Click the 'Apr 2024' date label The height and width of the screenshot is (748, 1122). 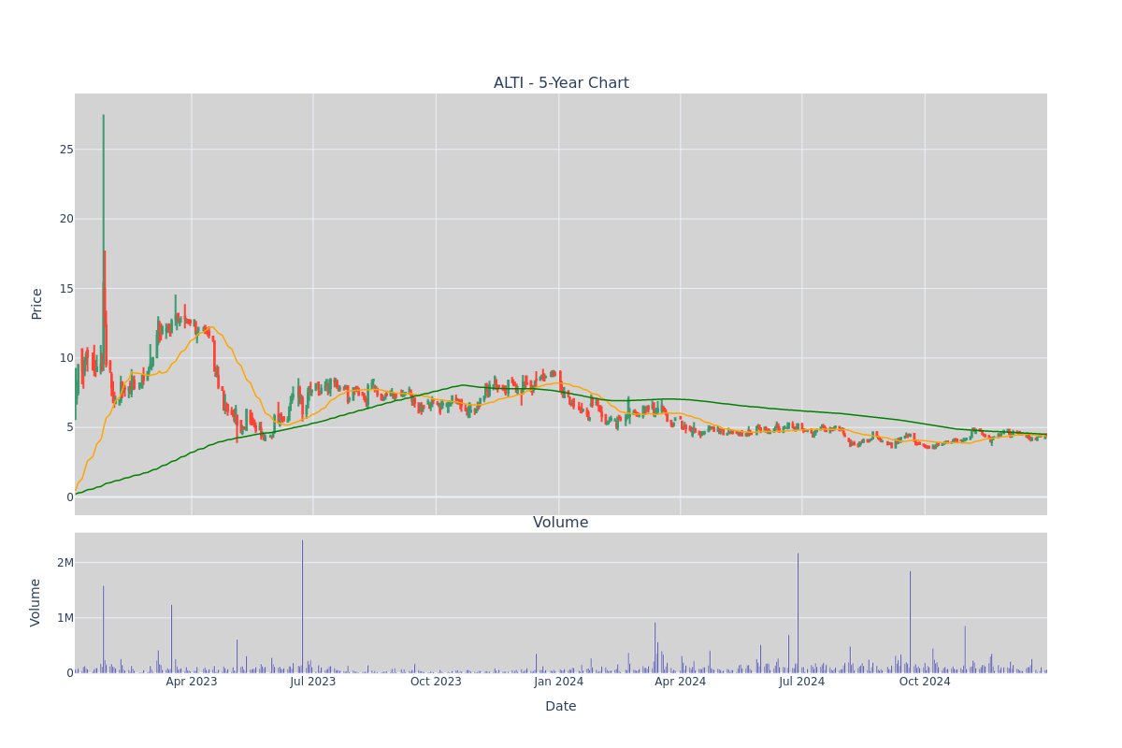point(681,682)
